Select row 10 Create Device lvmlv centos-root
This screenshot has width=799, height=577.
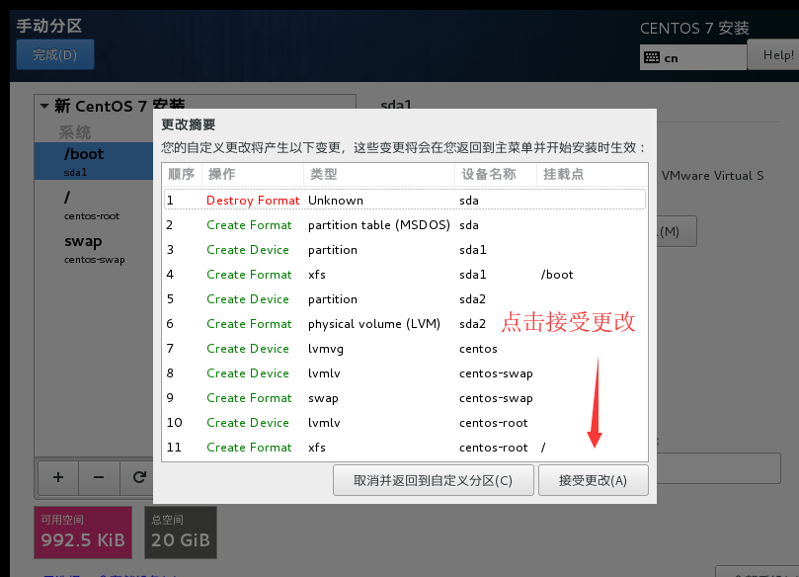click(x=405, y=423)
